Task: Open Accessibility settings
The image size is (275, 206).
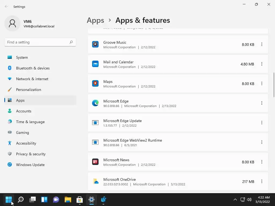Action: 40,143
